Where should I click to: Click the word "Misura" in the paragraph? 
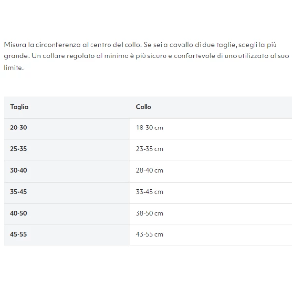(15, 44)
